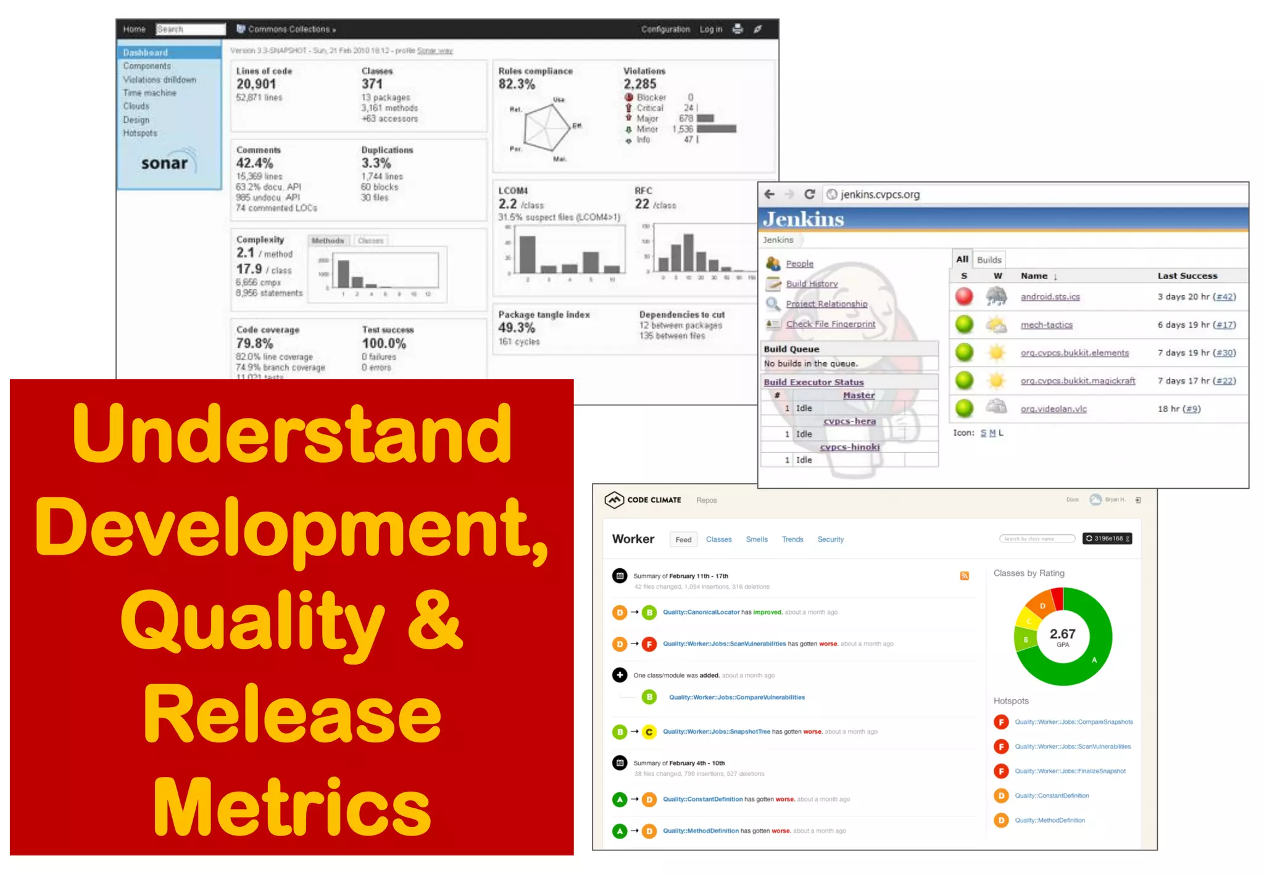Image resolution: width=1264 pixels, height=875 pixels.
Task: Click red status ball for android.sts.ics
Action: coord(964,297)
